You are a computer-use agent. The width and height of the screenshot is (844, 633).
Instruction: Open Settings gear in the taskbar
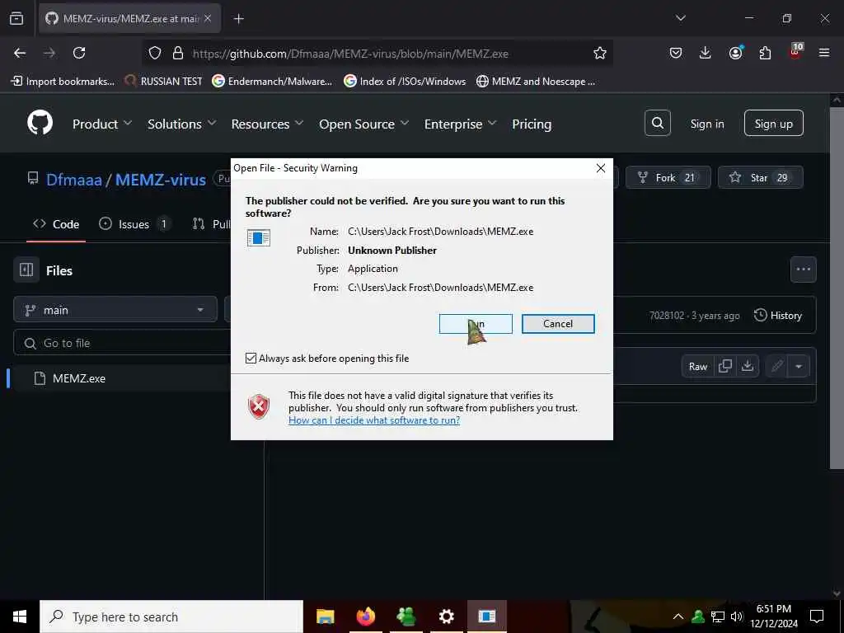[446, 617]
